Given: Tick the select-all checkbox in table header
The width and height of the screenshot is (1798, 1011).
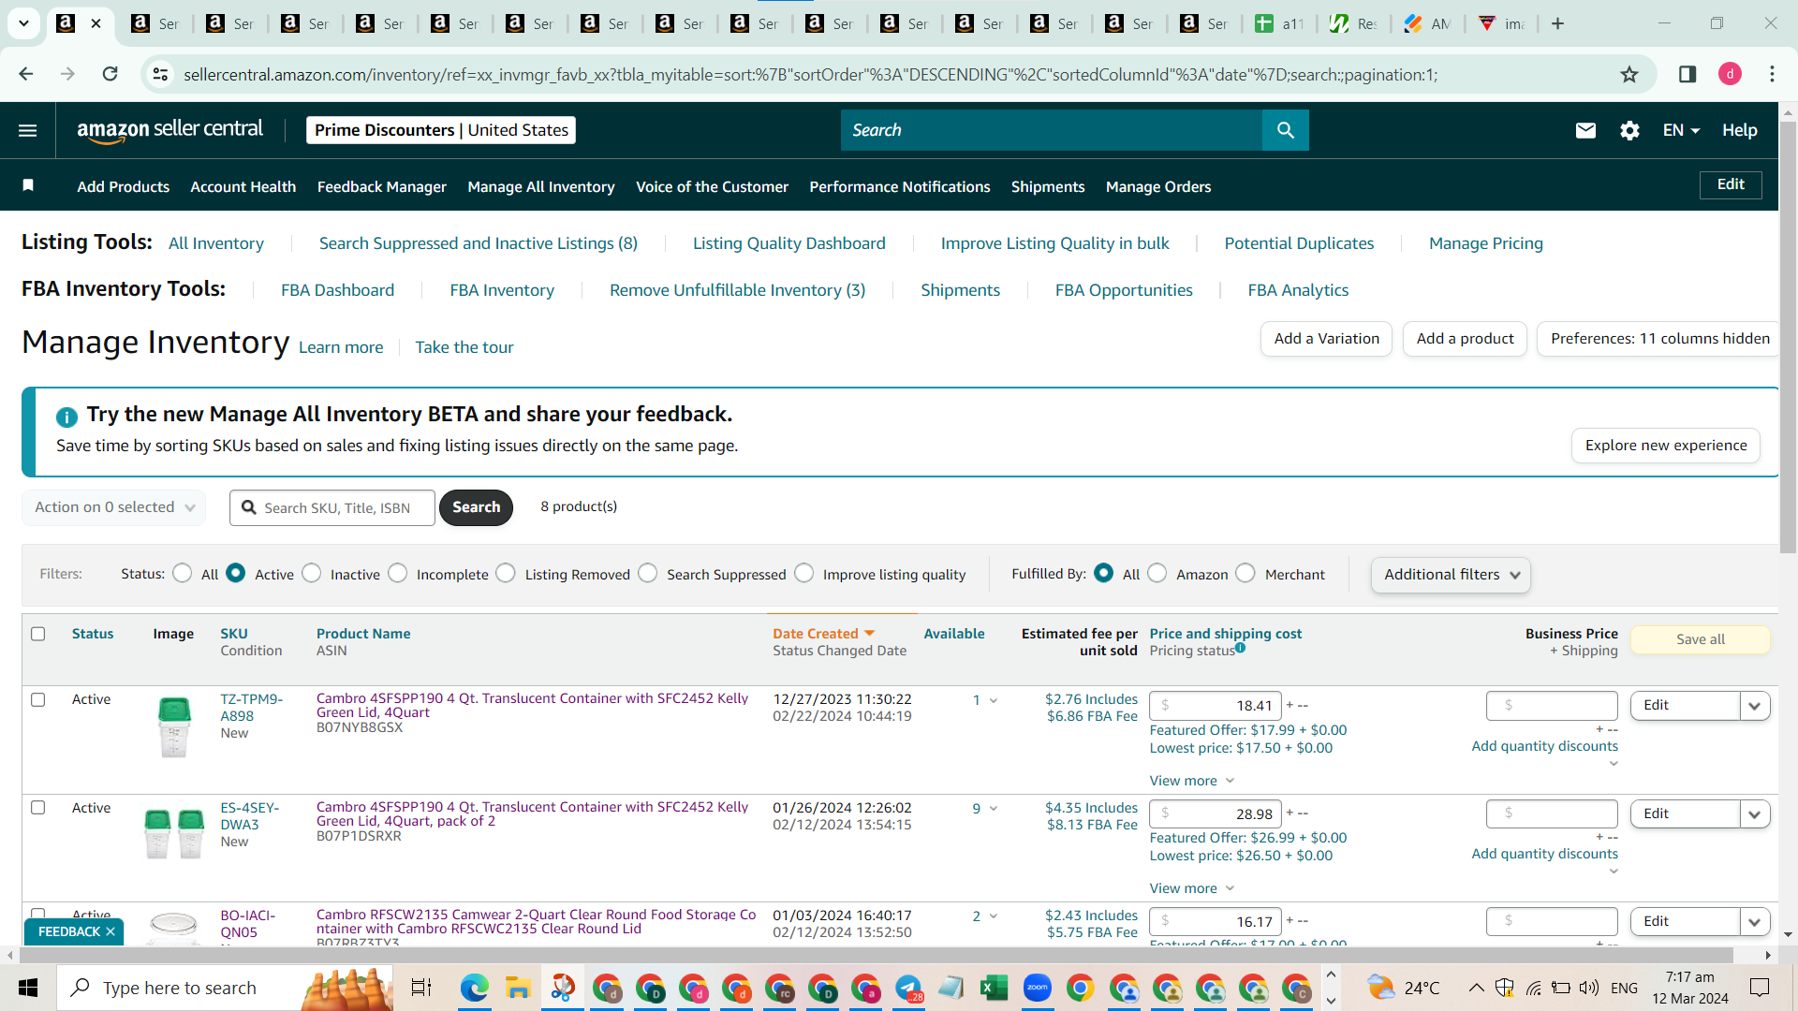Looking at the screenshot, I should tap(38, 634).
